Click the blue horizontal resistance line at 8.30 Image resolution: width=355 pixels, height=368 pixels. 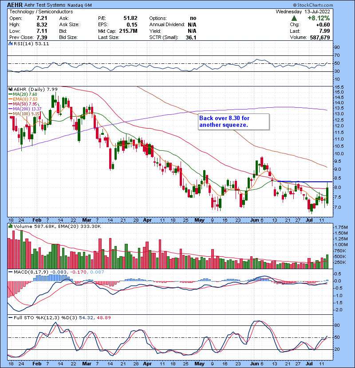(305, 181)
